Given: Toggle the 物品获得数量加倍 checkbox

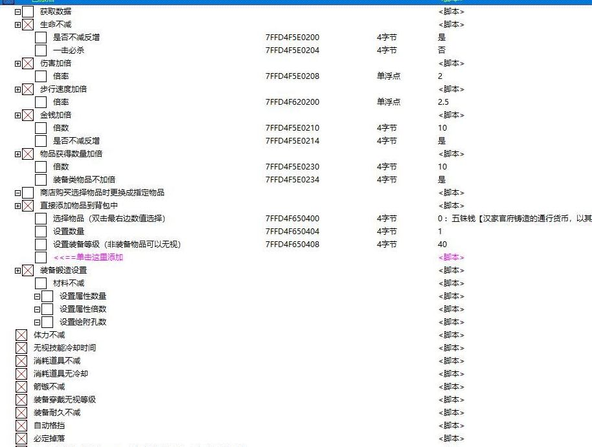Looking at the screenshot, I should [28, 154].
